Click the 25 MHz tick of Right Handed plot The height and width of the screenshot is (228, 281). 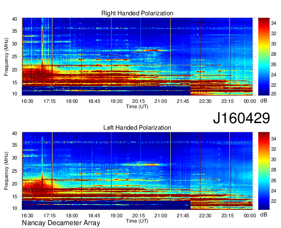14,57
